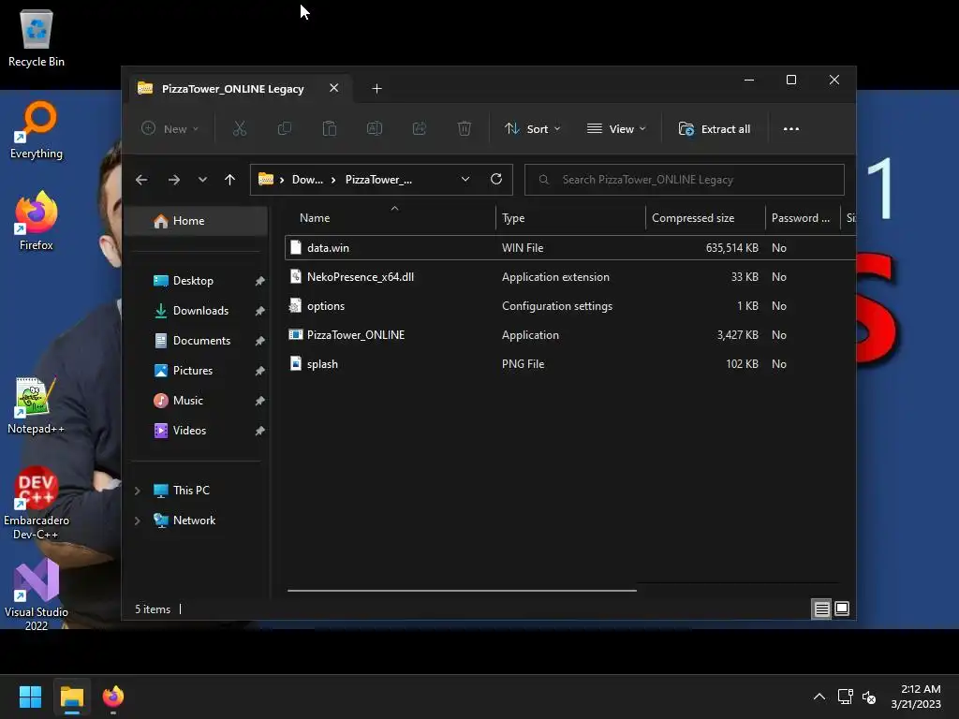Go up one folder level
959x719 pixels.
coord(230,180)
